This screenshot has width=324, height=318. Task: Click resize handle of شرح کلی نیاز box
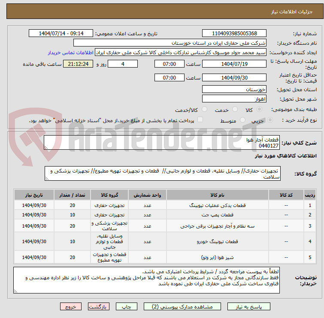coord(46,148)
